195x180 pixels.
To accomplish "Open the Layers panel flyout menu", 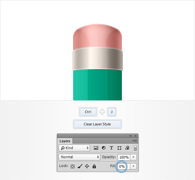I will (x=135, y=141).
